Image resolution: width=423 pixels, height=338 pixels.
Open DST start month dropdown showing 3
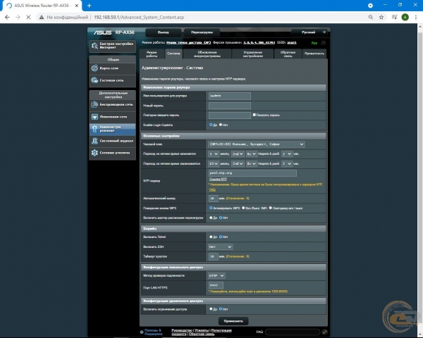(x=213, y=154)
